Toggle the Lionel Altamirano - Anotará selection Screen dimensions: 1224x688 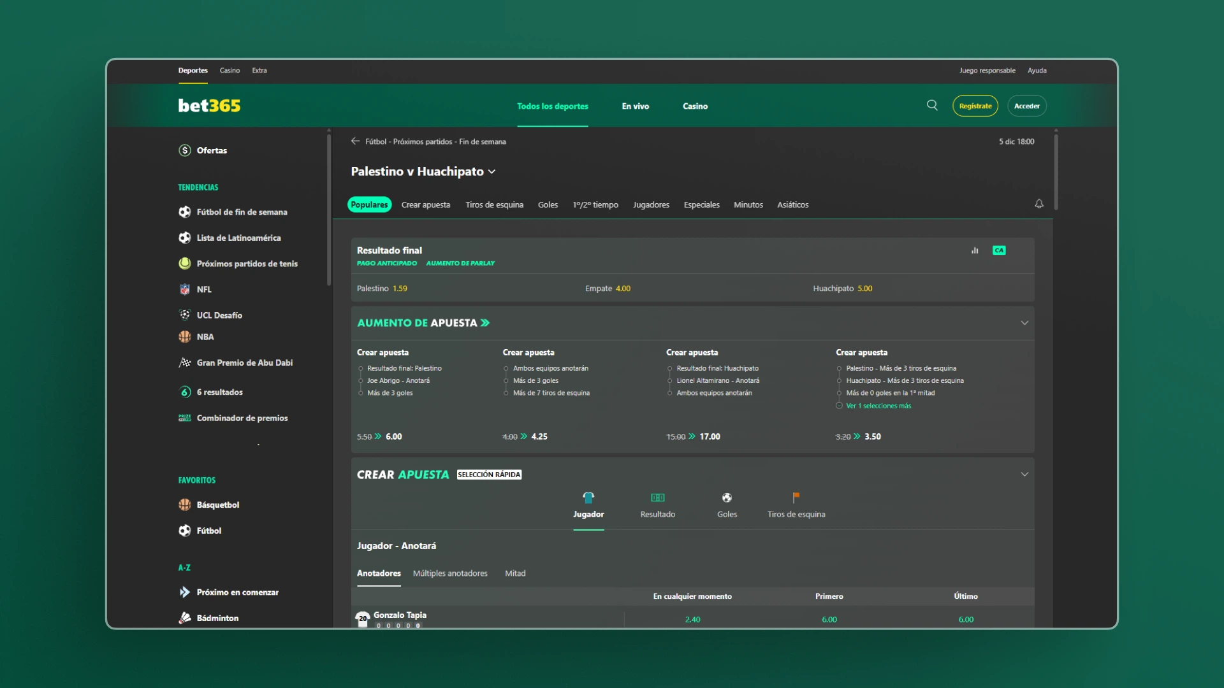pos(718,380)
